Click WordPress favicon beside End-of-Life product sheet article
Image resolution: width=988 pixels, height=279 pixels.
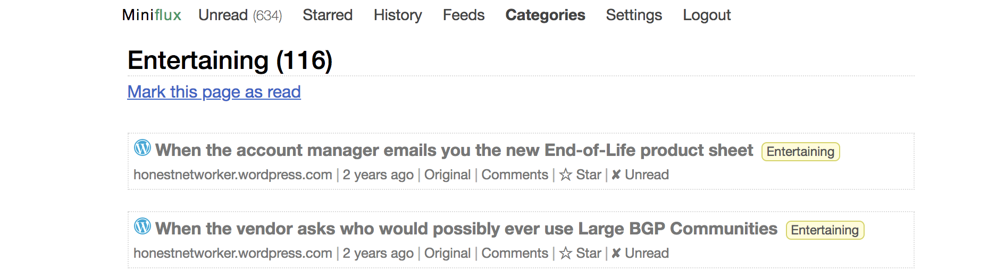click(x=143, y=147)
